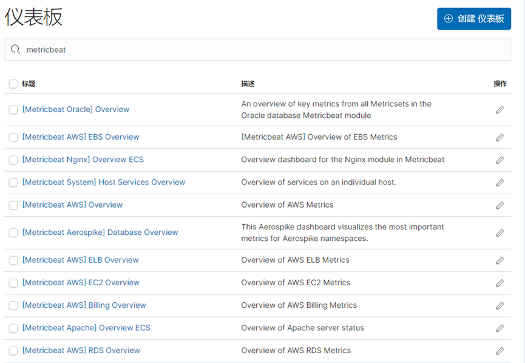Click pencil icon for Apache Overview ECS
Viewport: 525px width, 363px height.
point(500,328)
